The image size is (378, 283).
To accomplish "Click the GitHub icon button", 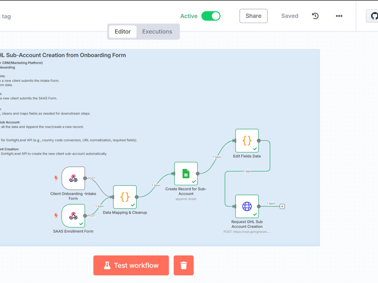I will pos(373,16).
